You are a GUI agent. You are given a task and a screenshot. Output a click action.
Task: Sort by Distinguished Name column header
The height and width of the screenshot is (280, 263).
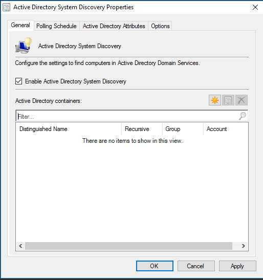(x=69, y=129)
